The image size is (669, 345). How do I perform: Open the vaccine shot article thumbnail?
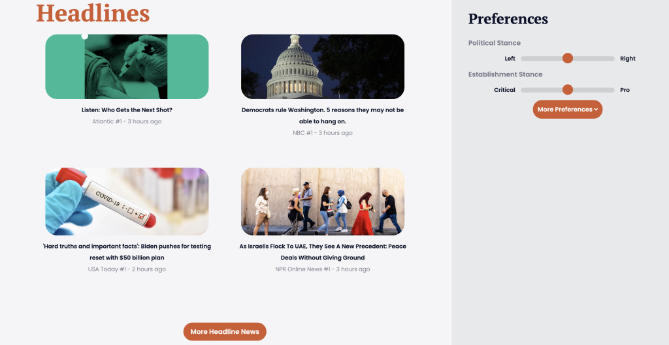(127, 67)
